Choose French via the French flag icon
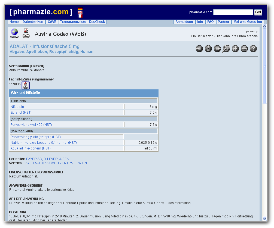274x228 pixels. click(x=80, y=16)
